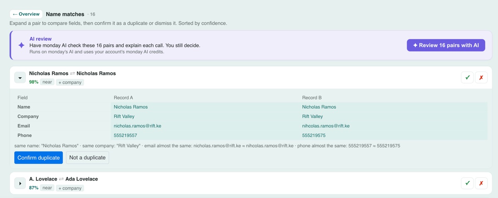Start Review 16 pairs with AI
Screen dimensions: 498x198
coord(446,45)
